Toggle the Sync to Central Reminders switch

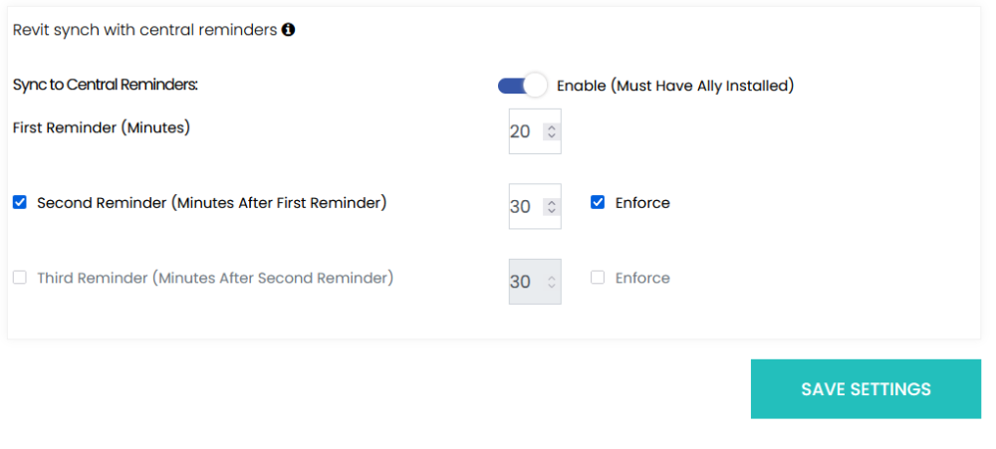(x=522, y=86)
